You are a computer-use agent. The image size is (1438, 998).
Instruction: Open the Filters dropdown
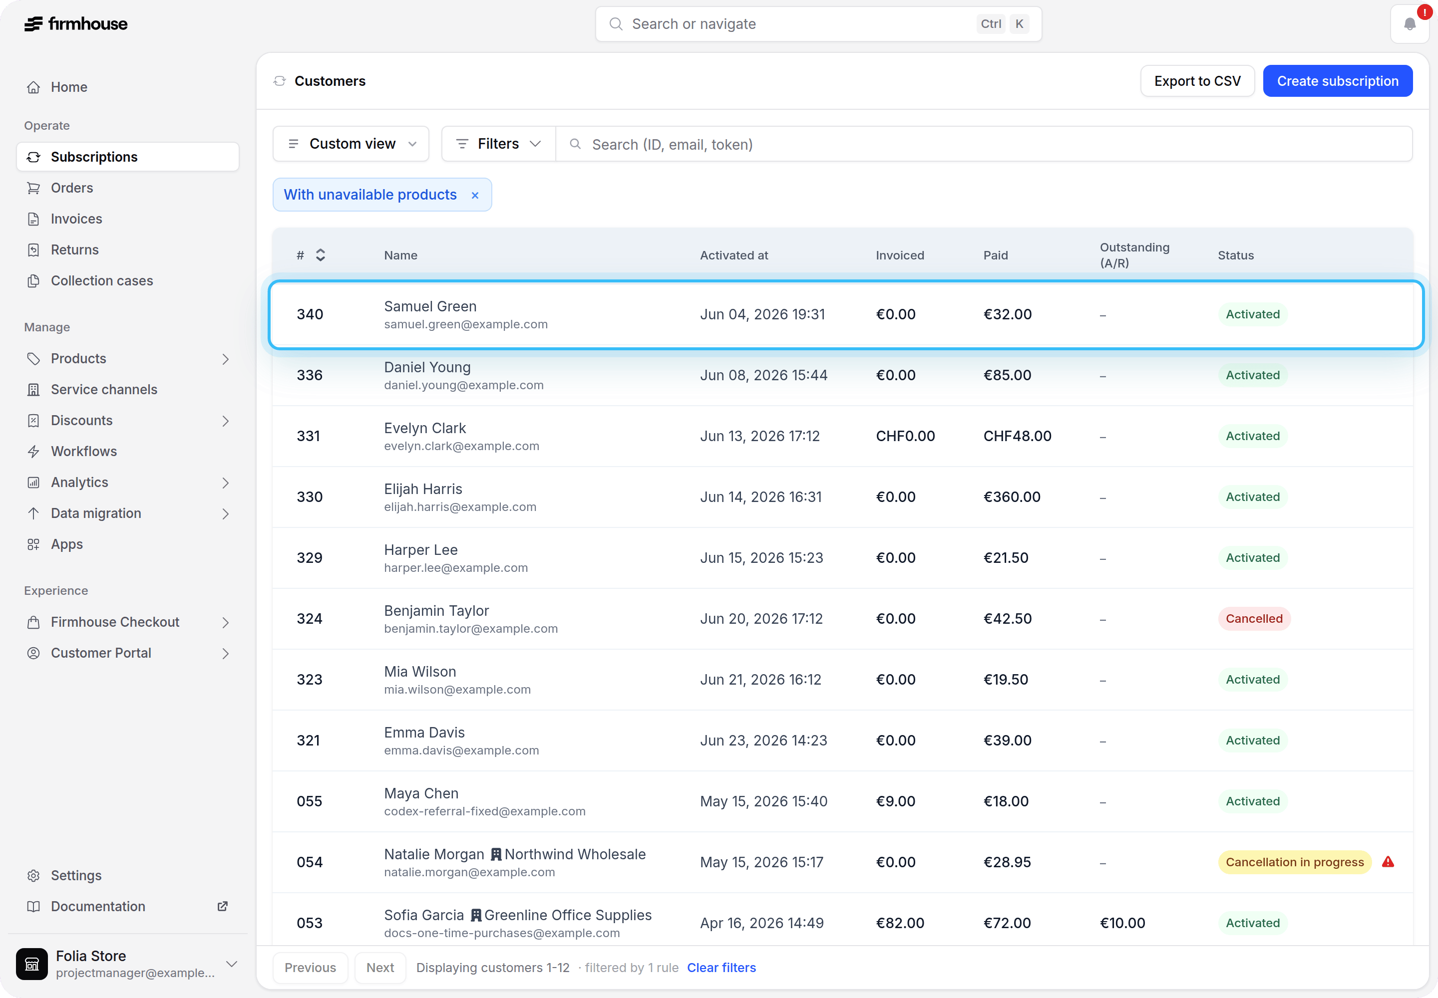[x=499, y=144]
